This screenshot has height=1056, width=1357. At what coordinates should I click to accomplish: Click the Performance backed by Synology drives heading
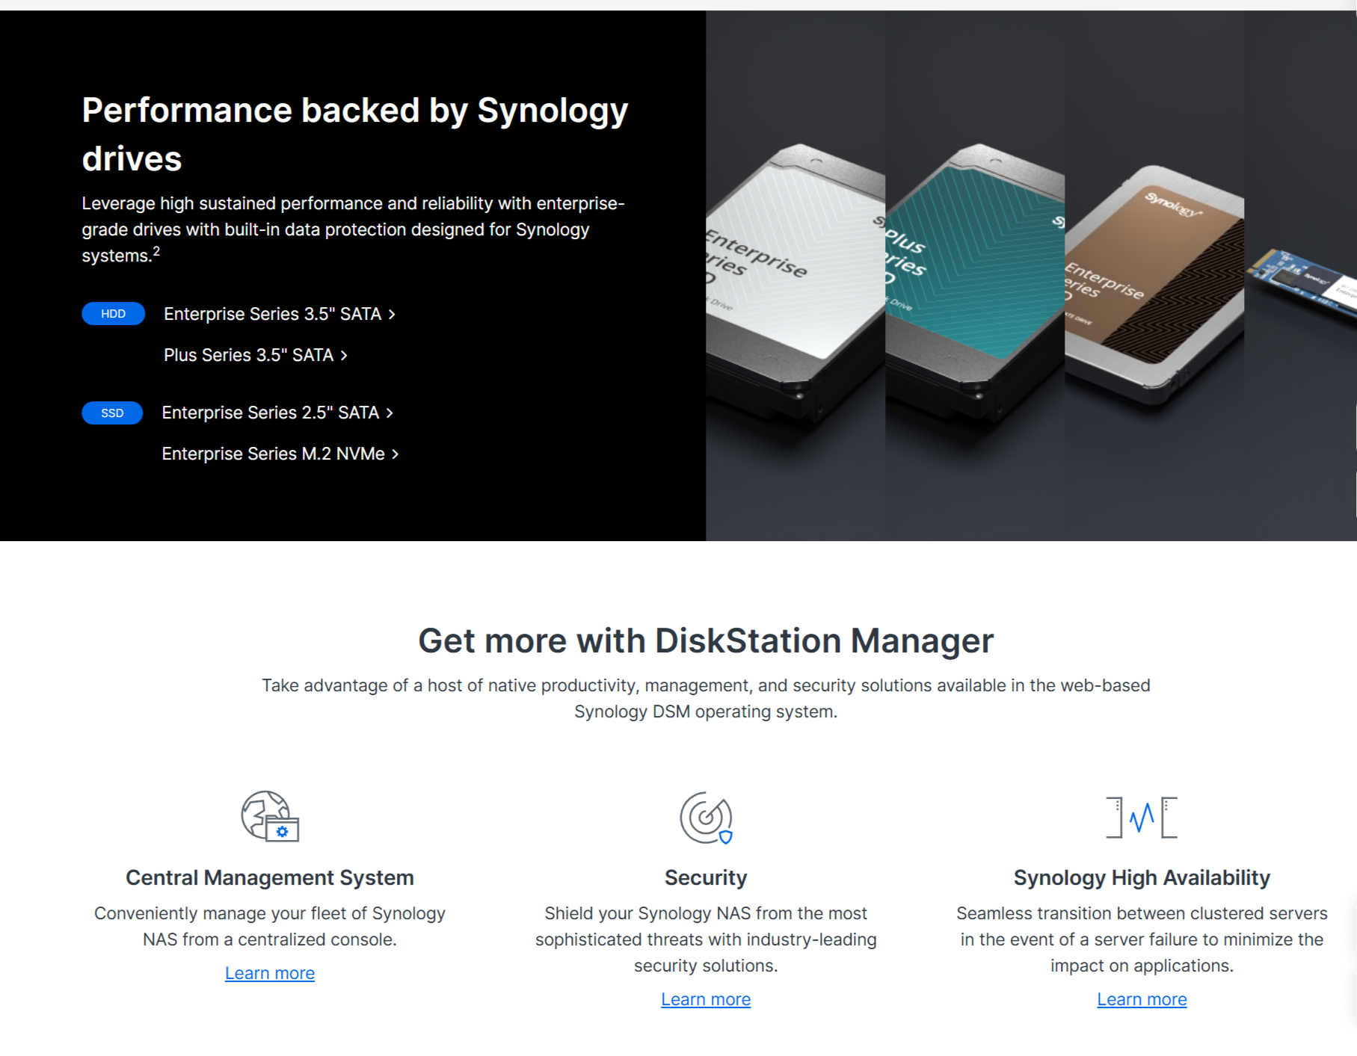355,135
